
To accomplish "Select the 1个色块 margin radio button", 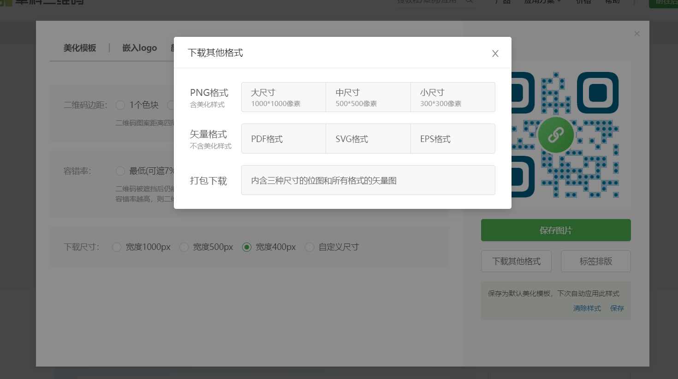I will pos(120,105).
